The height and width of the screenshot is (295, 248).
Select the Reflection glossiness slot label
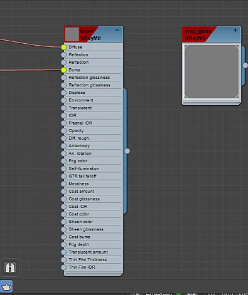tap(89, 78)
